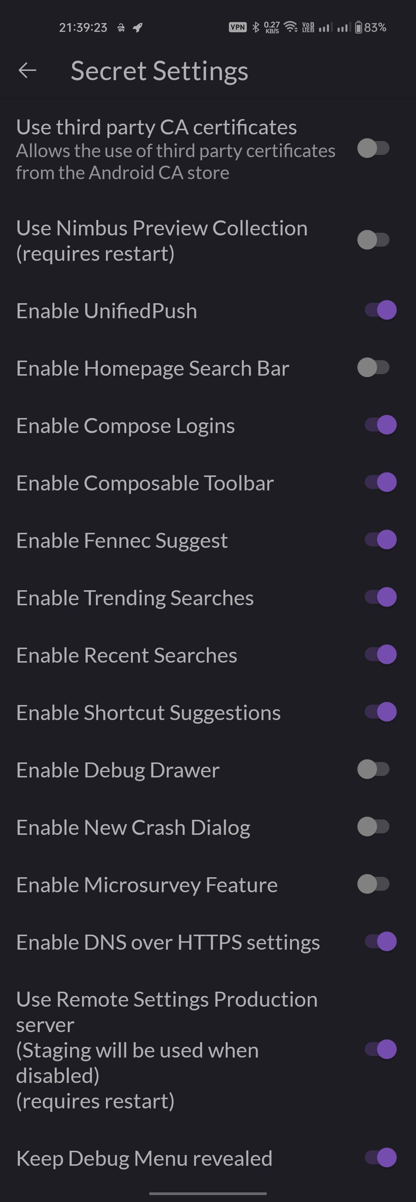The width and height of the screenshot is (416, 1202).
Task: Enable third party CA certificates toggle
Action: (374, 149)
